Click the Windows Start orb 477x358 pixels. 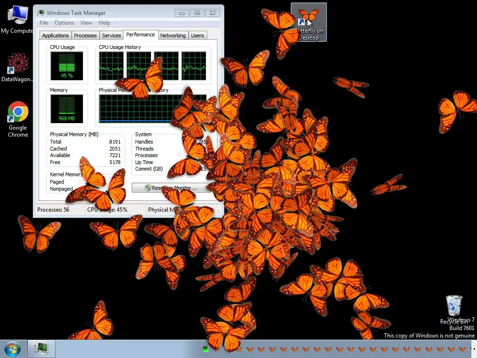coord(13,349)
